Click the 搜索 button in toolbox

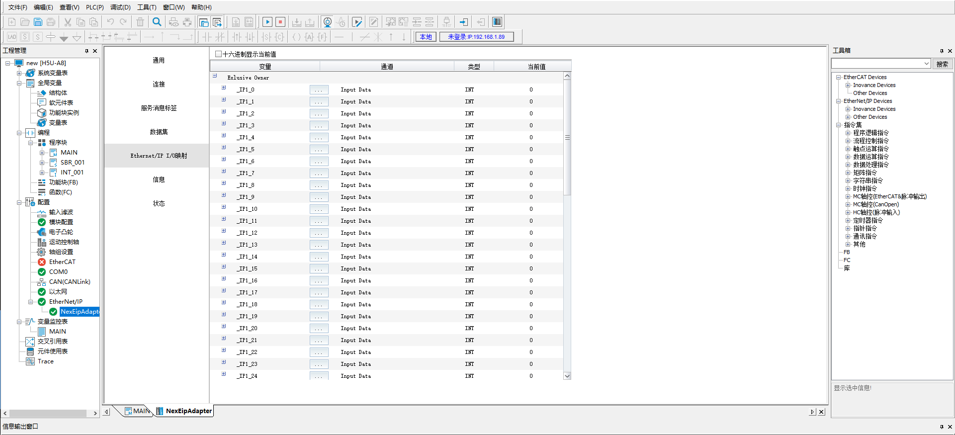(942, 64)
